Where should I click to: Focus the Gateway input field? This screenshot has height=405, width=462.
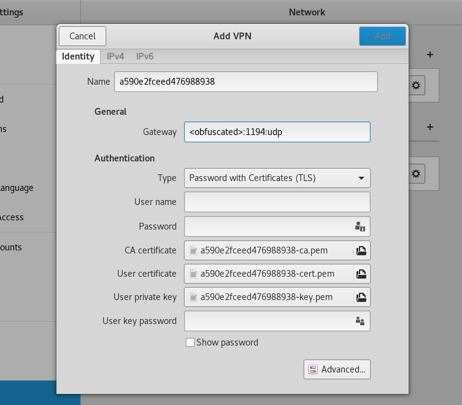pyautogui.click(x=277, y=132)
